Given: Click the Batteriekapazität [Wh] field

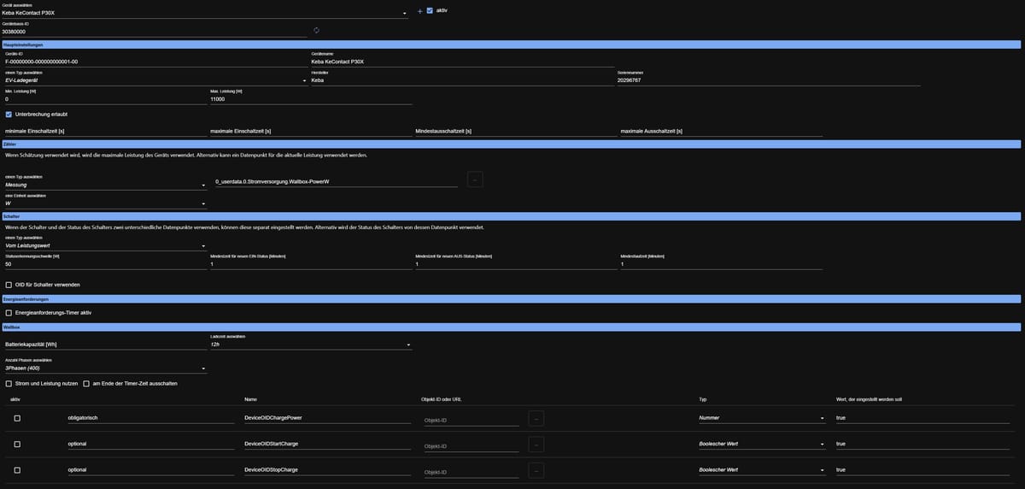Looking at the screenshot, I should click(x=106, y=345).
